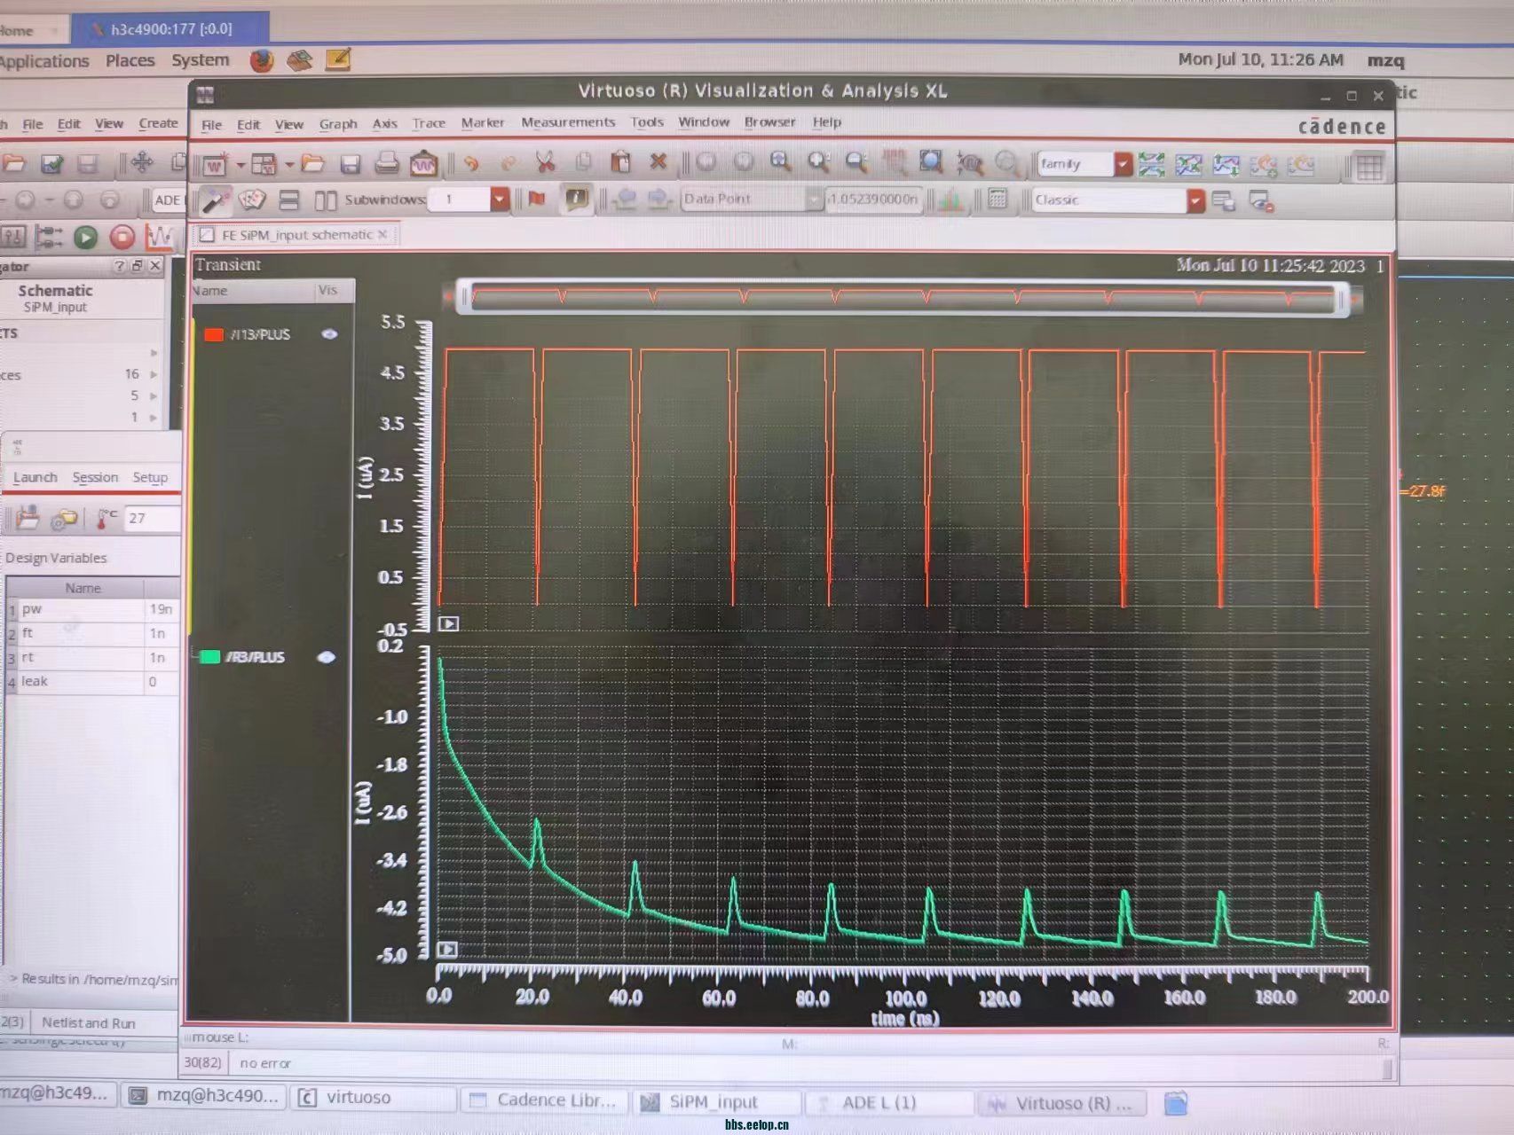Open the calculator icon
This screenshot has width=1514, height=1135.
click(x=997, y=200)
